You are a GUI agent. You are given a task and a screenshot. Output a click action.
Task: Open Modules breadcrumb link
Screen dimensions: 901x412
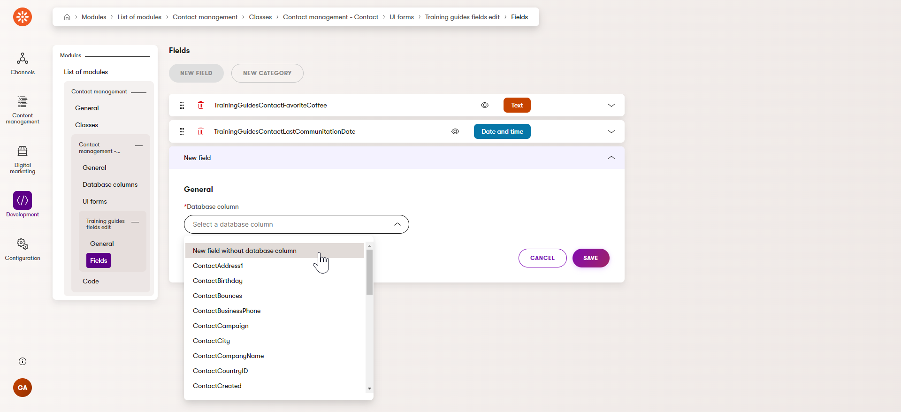[x=94, y=17]
